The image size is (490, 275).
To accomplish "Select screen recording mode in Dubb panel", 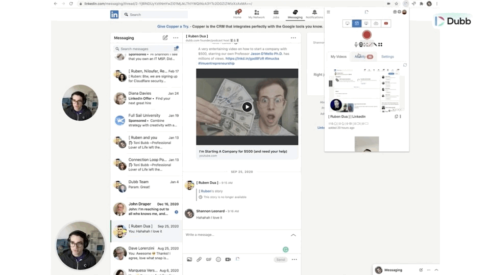I will [x=347, y=23].
